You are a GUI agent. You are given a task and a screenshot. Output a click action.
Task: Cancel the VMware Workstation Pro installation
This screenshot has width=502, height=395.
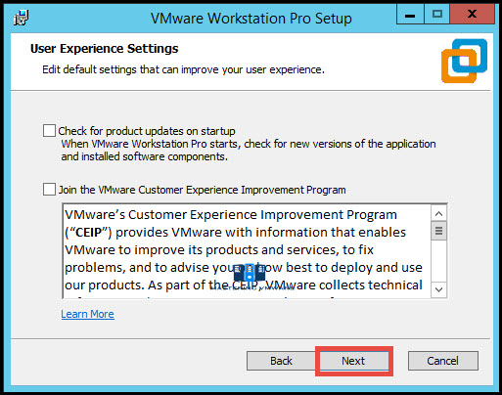(x=443, y=361)
